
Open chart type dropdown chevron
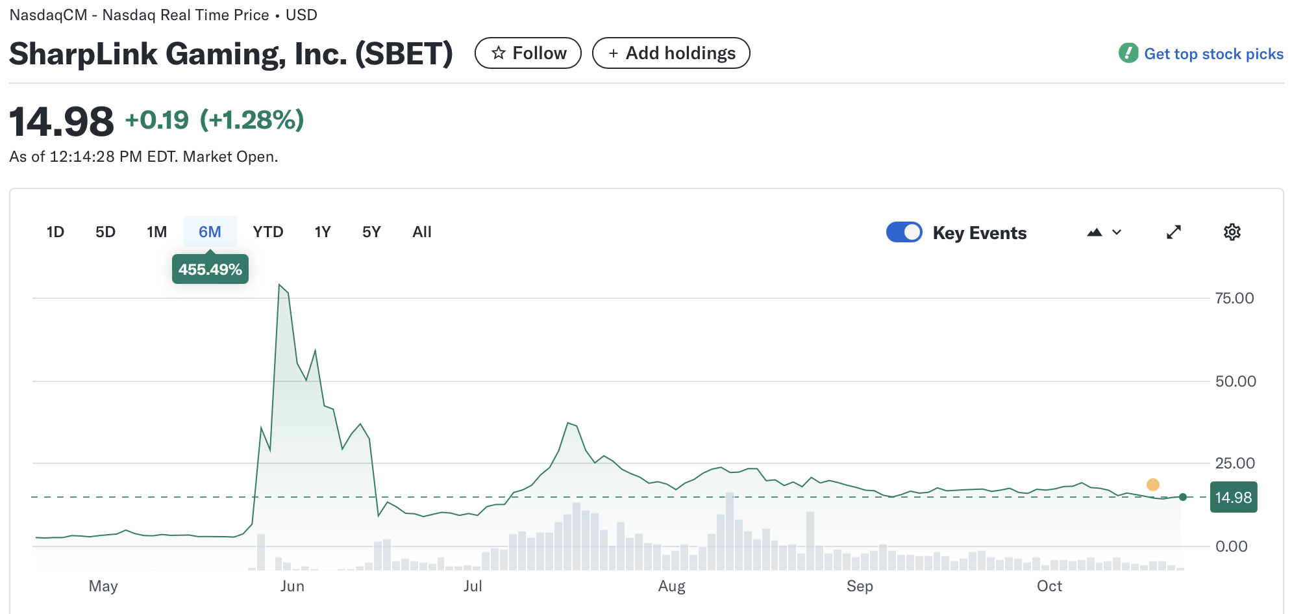click(1117, 232)
